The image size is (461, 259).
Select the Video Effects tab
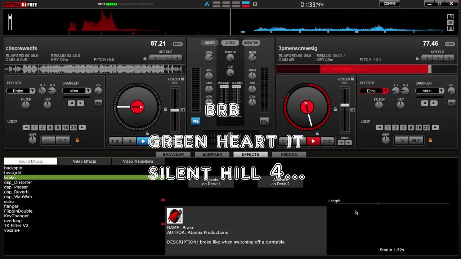84,161
